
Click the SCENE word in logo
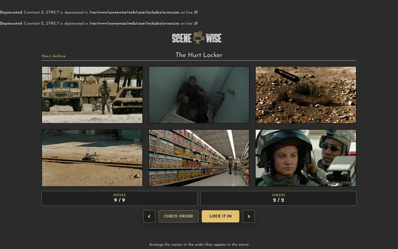182,38
